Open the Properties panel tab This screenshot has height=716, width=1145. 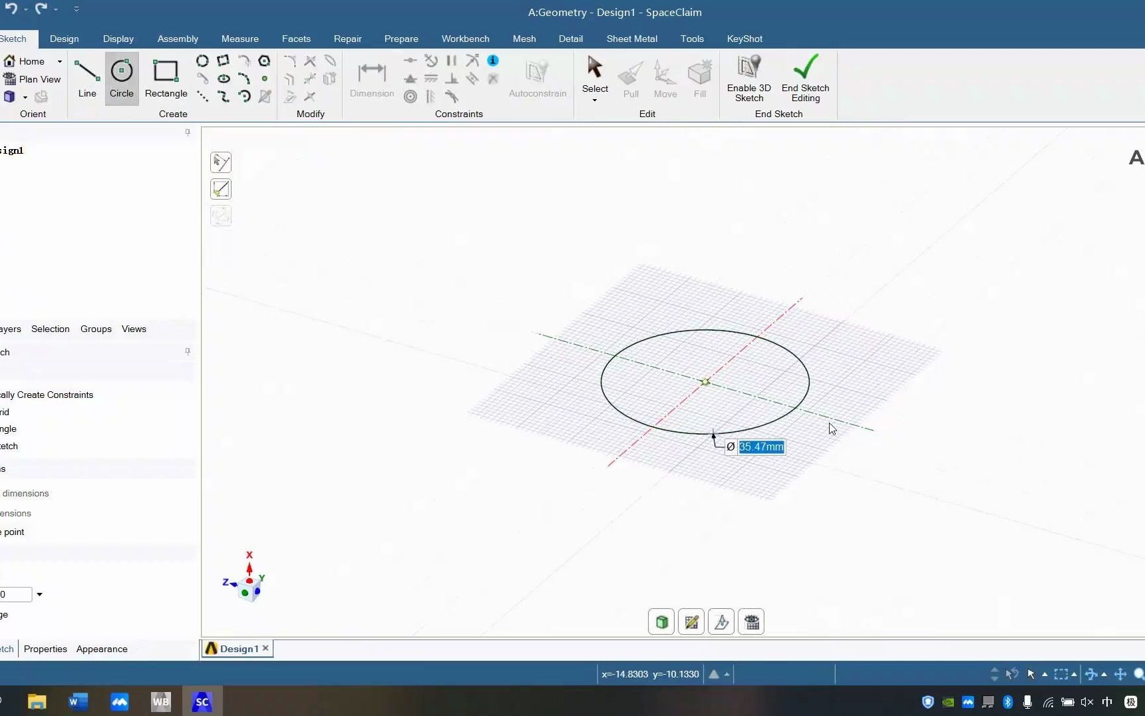45,649
